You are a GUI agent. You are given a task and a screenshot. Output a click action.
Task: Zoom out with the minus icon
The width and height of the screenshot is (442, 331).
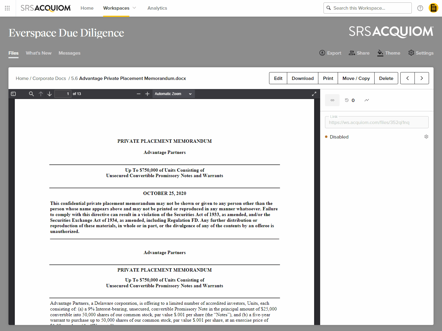pyautogui.click(x=138, y=94)
